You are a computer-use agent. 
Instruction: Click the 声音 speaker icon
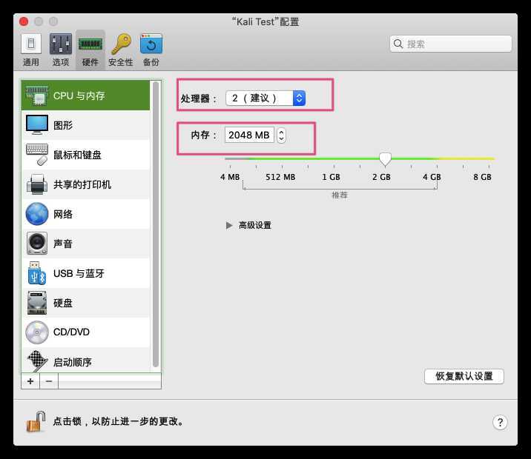pyautogui.click(x=37, y=244)
